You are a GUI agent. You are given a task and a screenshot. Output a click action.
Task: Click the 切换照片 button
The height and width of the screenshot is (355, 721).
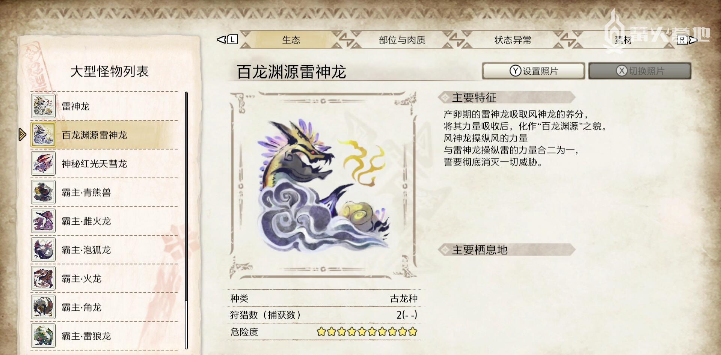click(640, 71)
